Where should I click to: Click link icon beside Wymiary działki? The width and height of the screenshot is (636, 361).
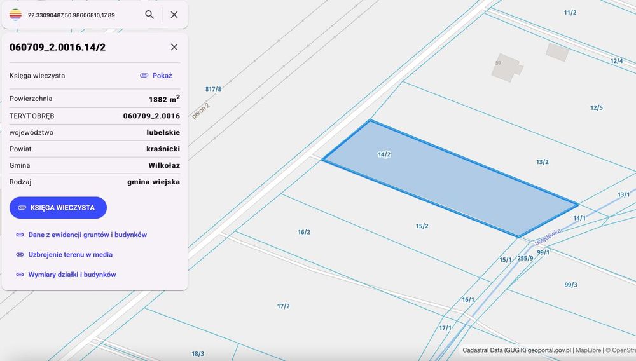pyautogui.click(x=20, y=275)
